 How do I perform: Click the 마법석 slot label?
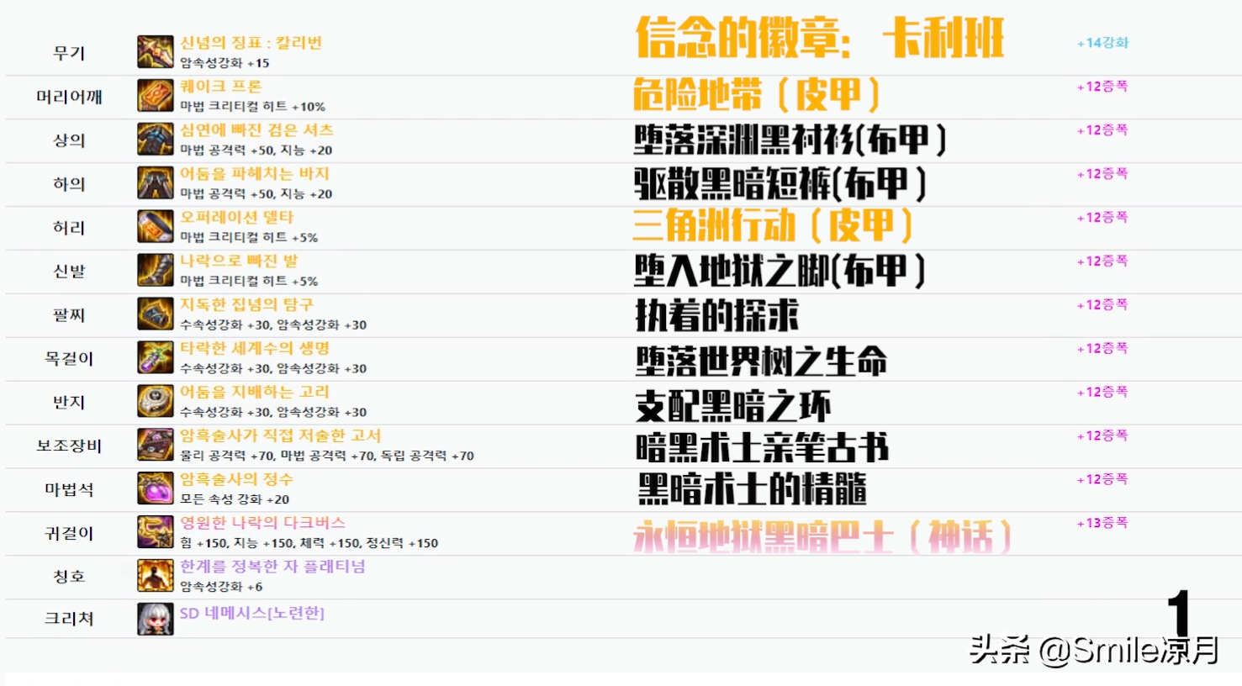[x=69, y=490]
